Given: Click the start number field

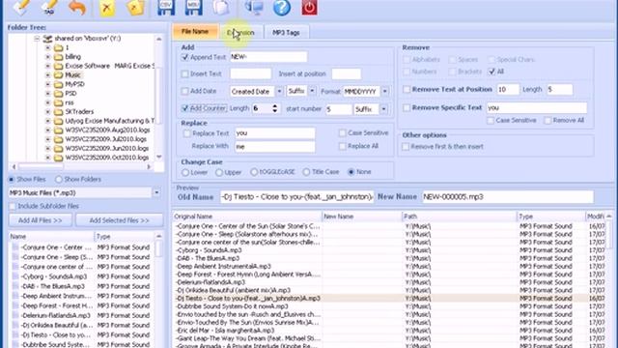Looking at the screenshot, I should pyautogui.click(x=338, y=109).
